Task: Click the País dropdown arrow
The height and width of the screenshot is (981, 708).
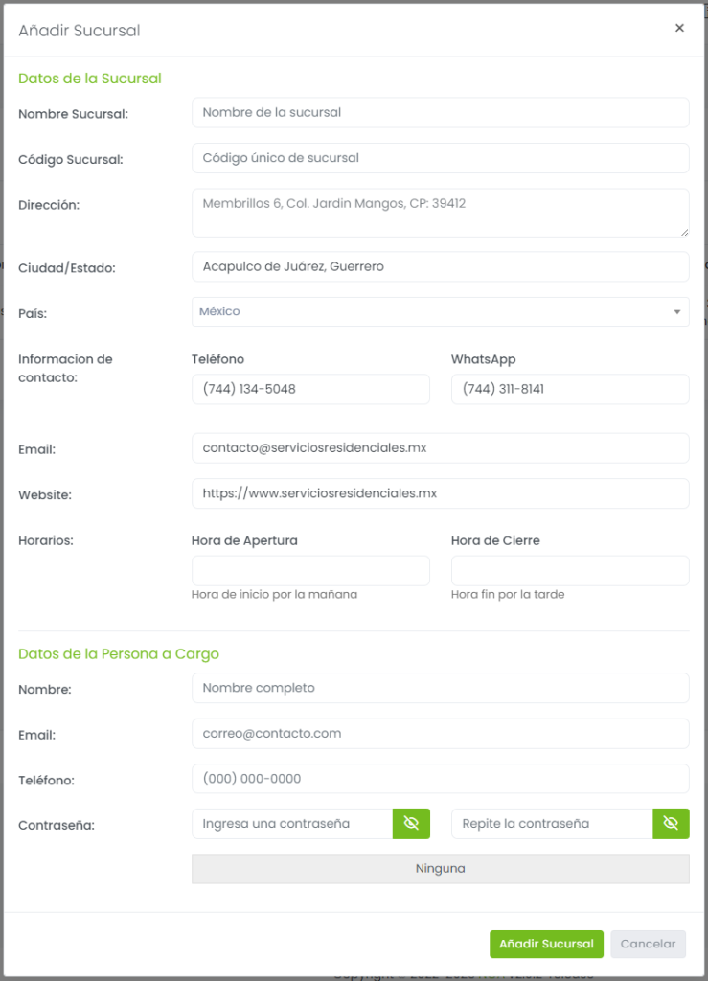Action: (x=676, y=312)
